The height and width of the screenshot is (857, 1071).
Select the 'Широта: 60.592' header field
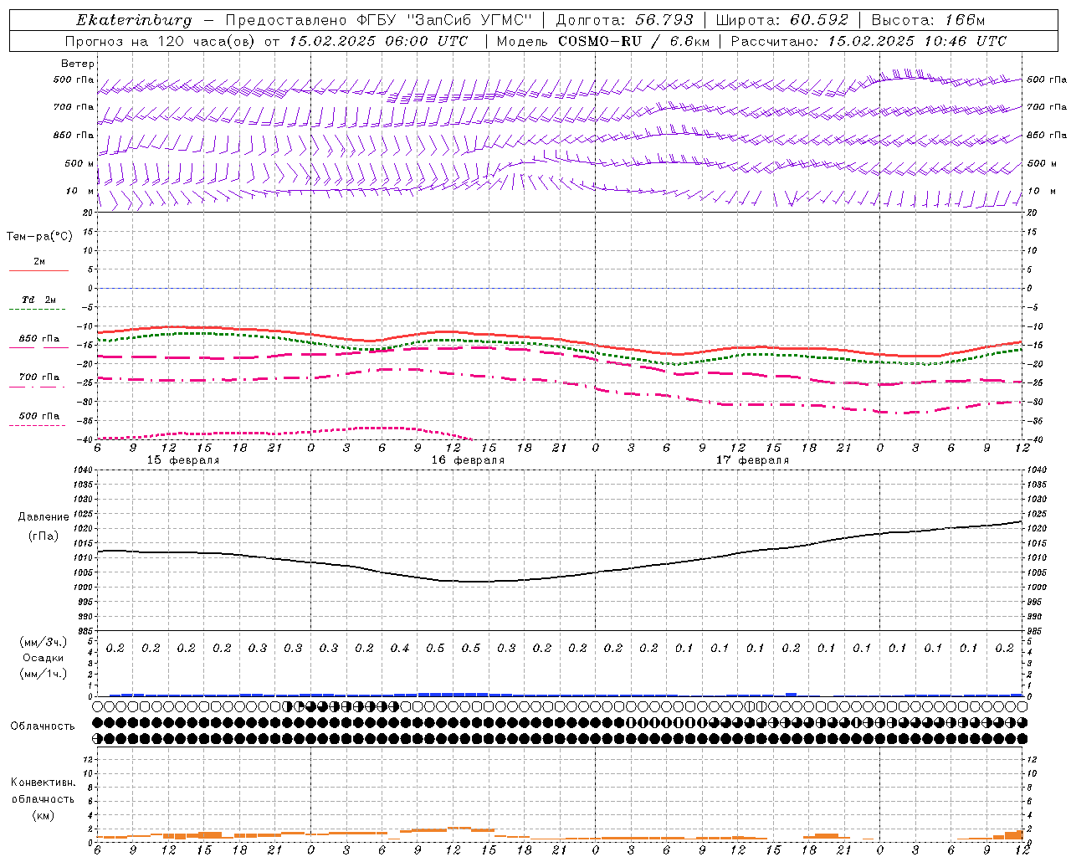[x=781, y=20]
